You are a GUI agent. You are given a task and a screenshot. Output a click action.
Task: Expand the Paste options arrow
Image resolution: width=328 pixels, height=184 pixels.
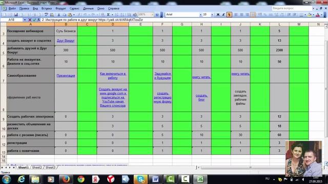coord(74,15)
